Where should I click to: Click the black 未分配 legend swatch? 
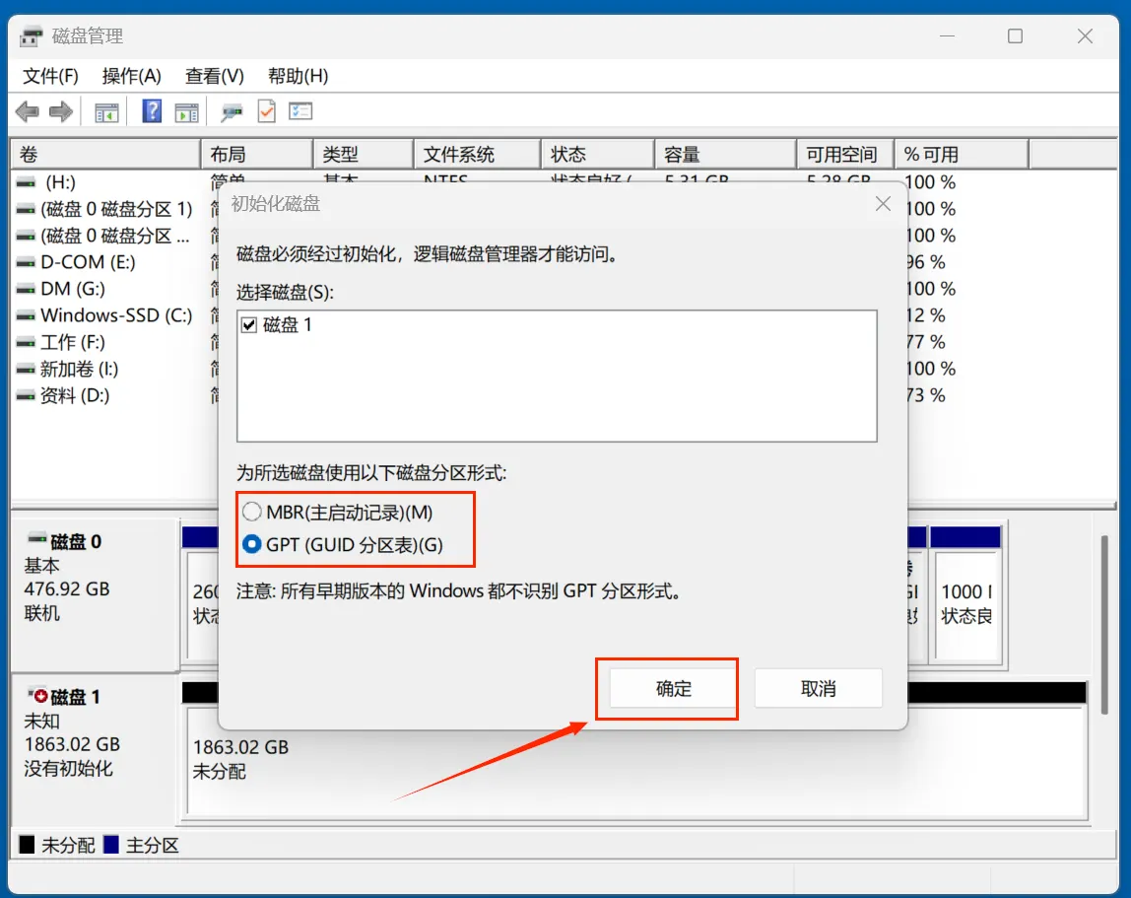click(27, 845)
